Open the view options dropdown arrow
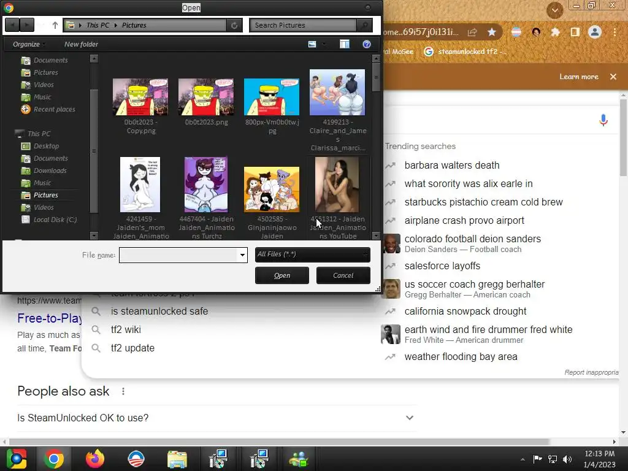 point(324,44)
